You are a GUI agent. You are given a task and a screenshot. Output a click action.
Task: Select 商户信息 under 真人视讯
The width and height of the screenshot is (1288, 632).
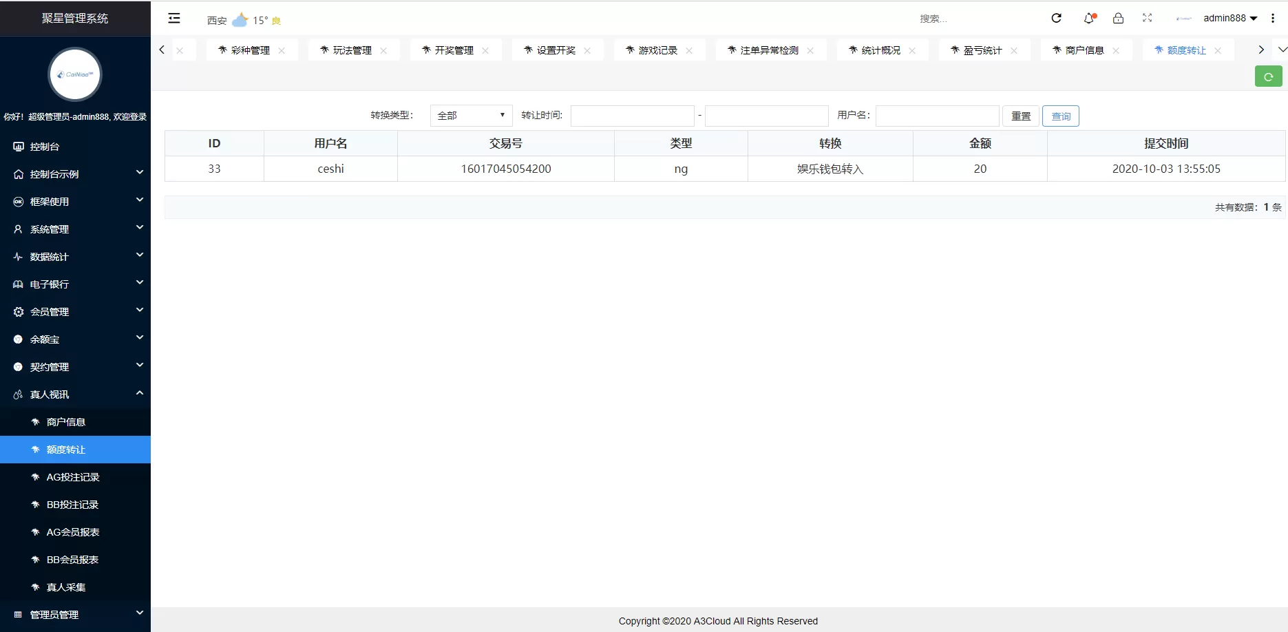point(65,422)
